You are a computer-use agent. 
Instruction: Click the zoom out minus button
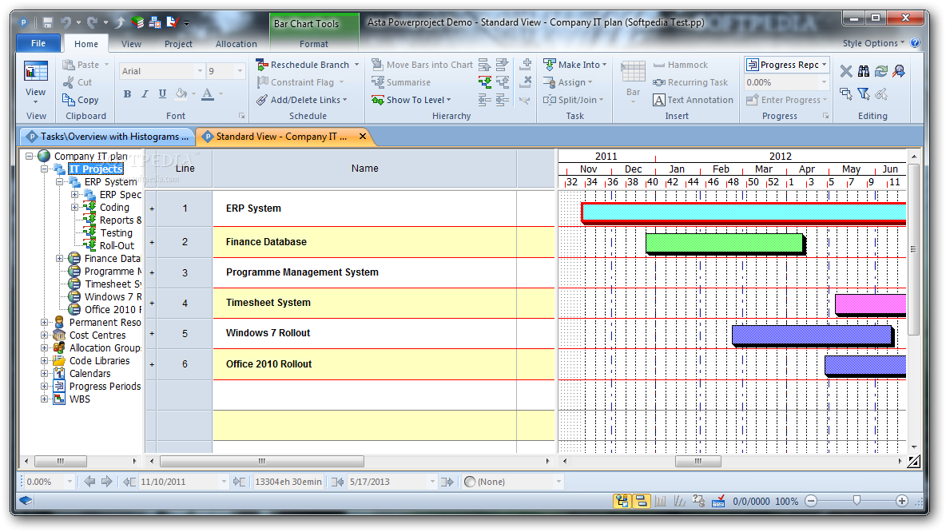click(x=811, y=501)
